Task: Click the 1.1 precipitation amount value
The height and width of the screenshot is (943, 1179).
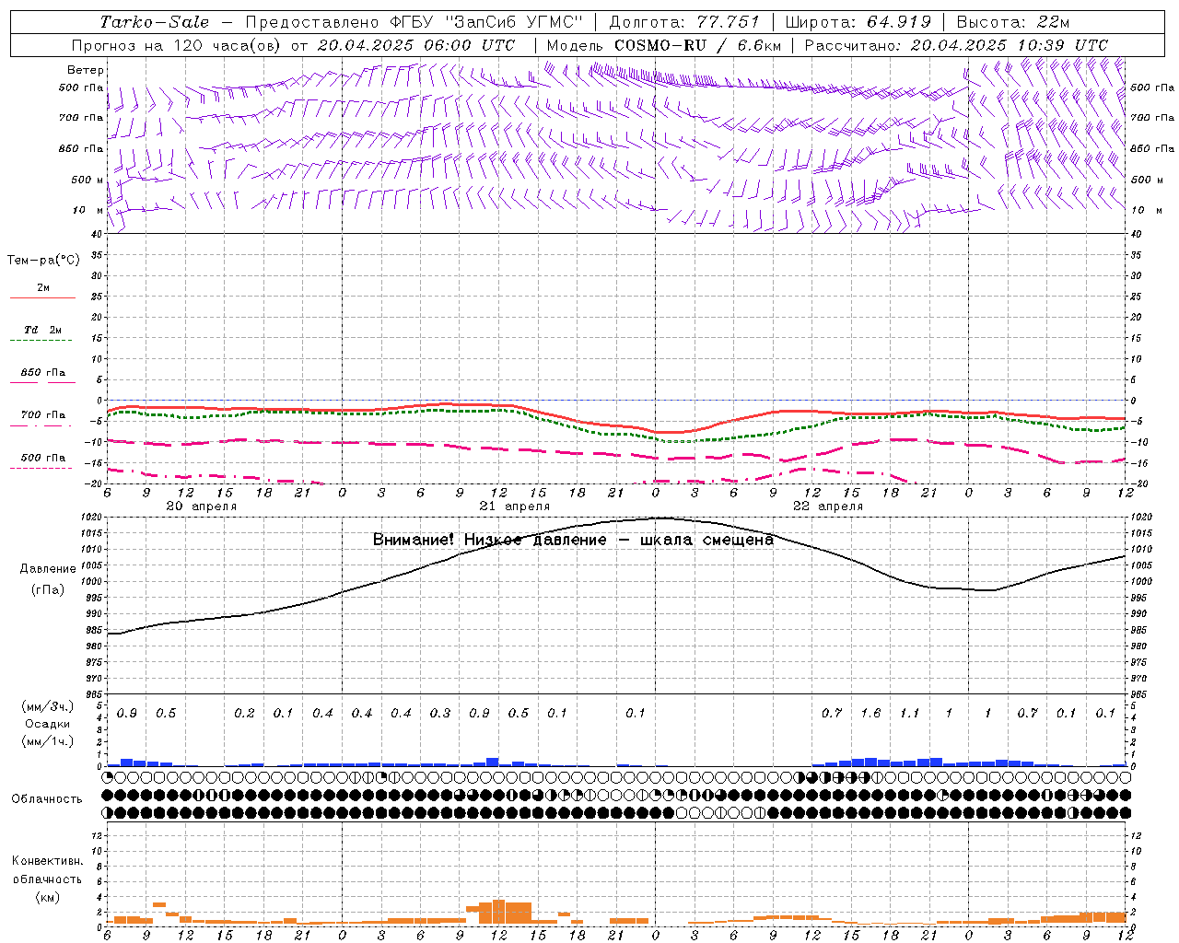Action: (x=909, y=713)
